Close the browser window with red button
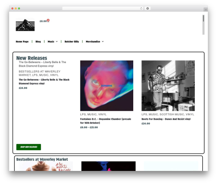 [x=13, y=9]
